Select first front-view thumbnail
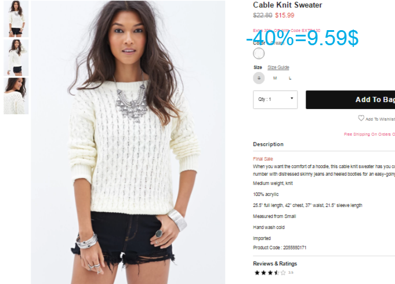Viewport: 395px width, 284px height. pos(16,19)
